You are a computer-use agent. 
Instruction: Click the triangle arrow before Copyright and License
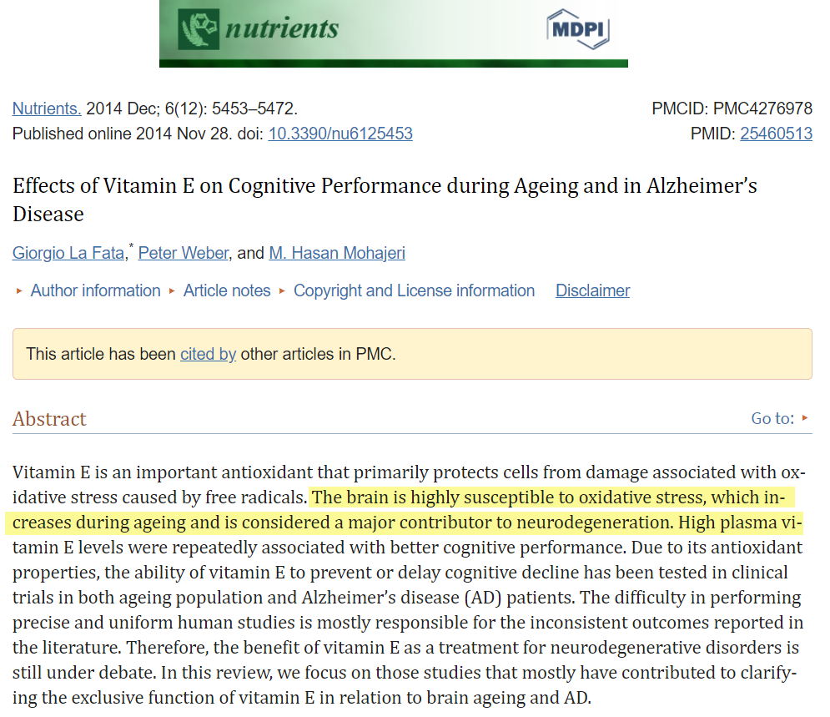tap(282, 290)
